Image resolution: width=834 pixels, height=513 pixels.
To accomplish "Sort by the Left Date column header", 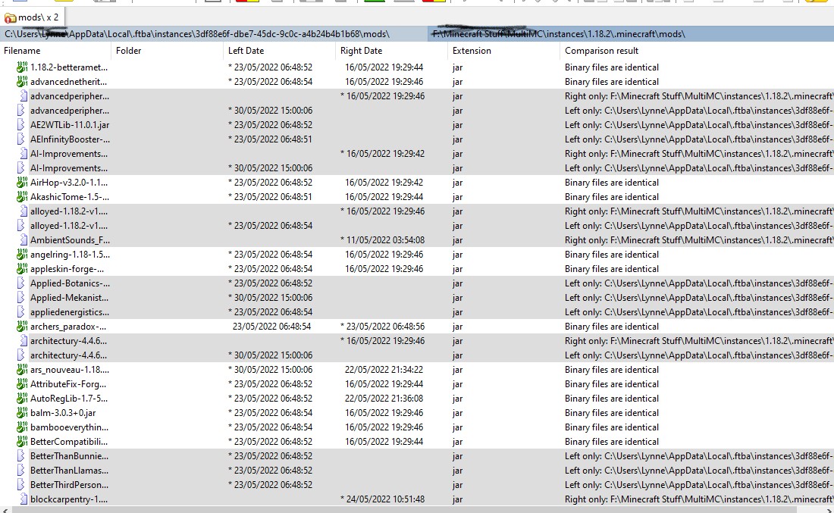I will 281,51.
